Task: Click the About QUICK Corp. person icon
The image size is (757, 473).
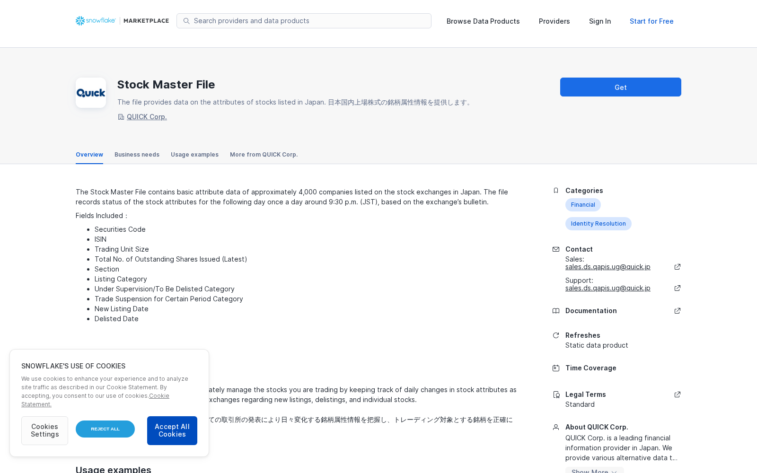Action: (556, 427)
